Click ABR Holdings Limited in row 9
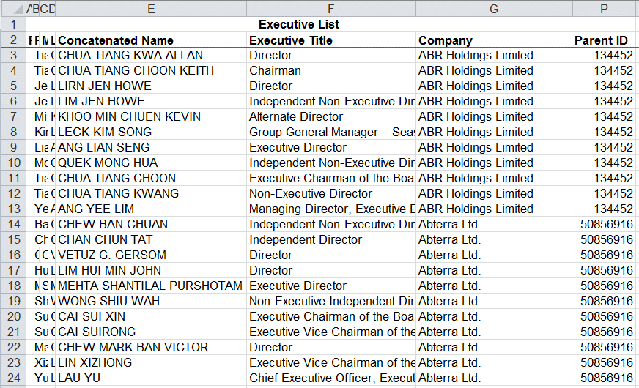This screenshot has height=388, width=639. (493, 147)
